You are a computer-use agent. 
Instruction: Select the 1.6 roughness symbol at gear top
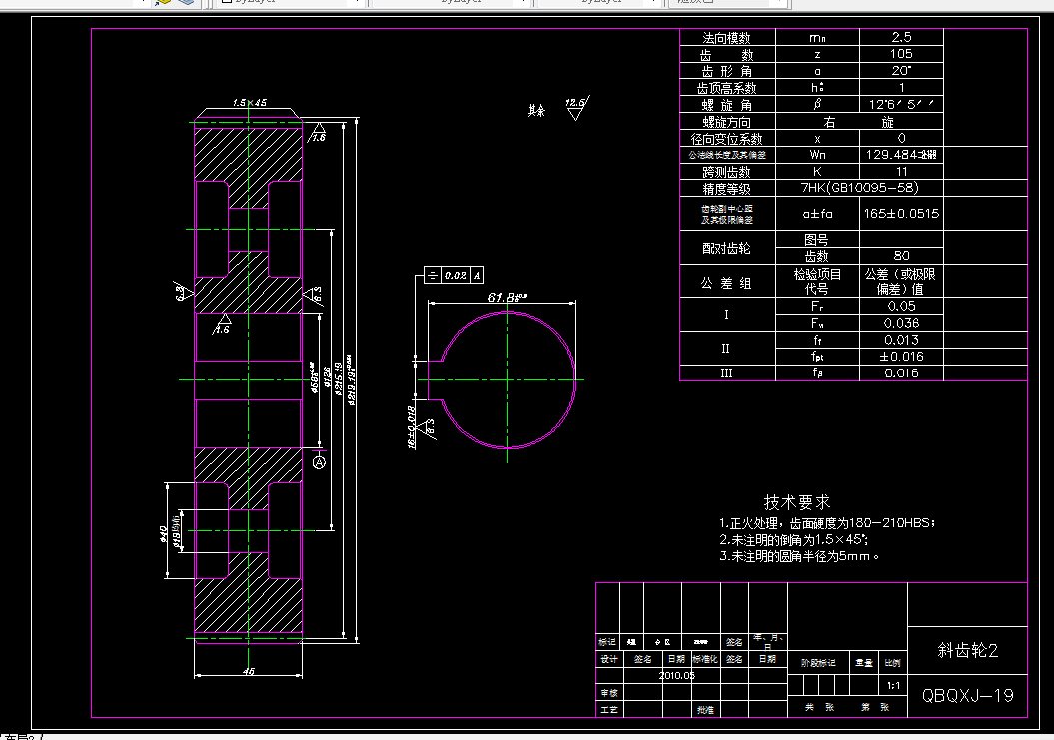[x=318, y=132]
